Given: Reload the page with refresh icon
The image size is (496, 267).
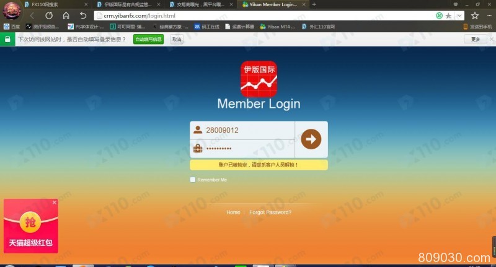Looking at the screenshot, I should pyautogui.click(x=49, y=15).
